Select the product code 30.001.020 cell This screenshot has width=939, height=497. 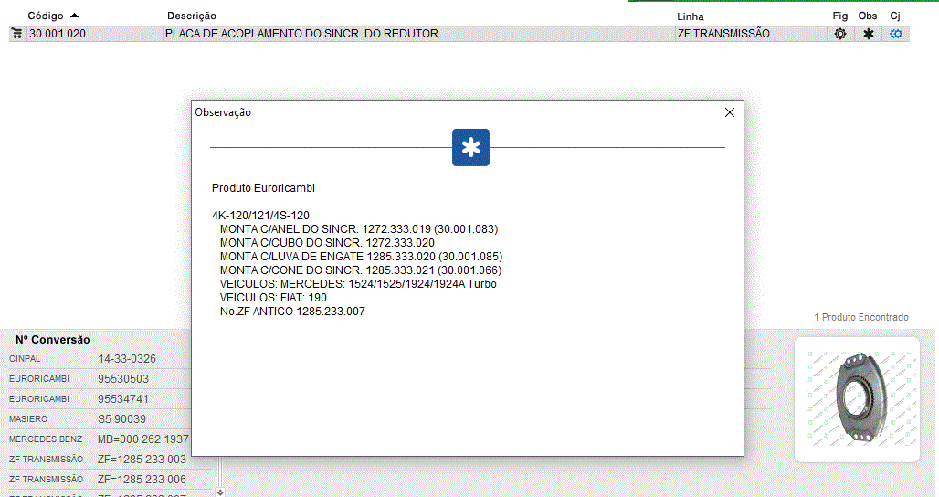point(58,34)
